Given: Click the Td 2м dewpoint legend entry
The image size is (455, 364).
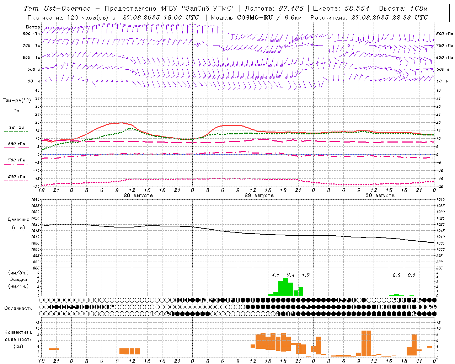Looking at the screenshot, I should (16, 127).
